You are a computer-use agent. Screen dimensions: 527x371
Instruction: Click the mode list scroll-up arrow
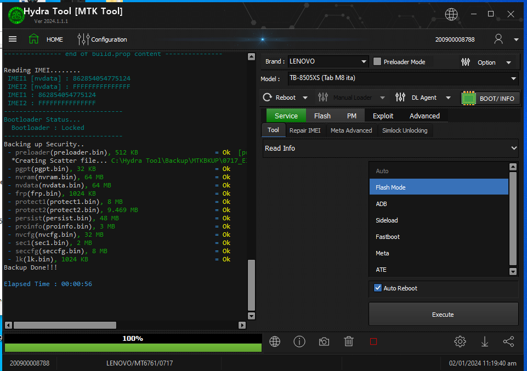[513, 167]
